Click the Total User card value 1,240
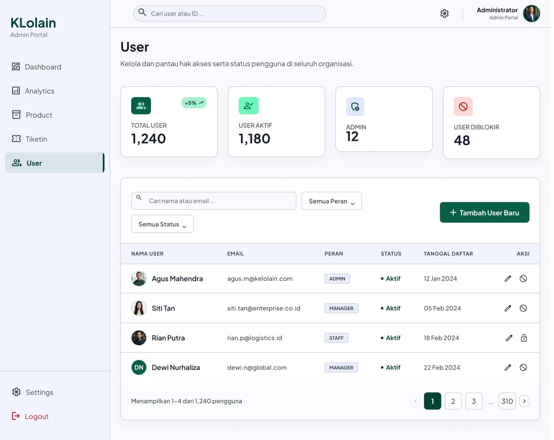The height and width of the screenshot is (440, 554). click(148, 139)
